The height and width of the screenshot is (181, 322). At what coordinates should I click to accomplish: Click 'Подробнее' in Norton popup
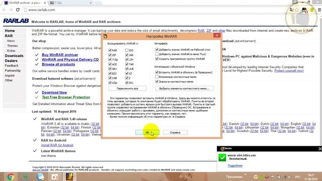tap(235, 165)
